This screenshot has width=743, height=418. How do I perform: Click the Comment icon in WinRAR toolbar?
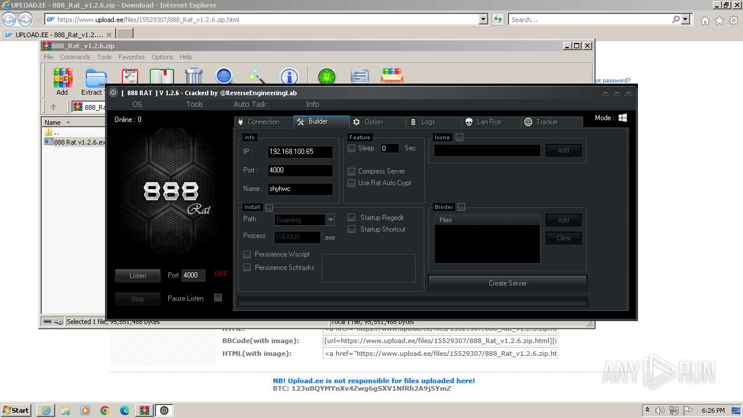360,77
